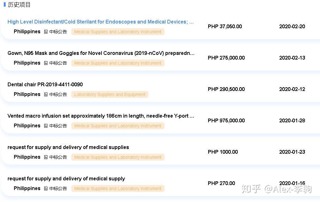
Task: Click document icon in the PHP 270.00 row
Action: (46, 189)
